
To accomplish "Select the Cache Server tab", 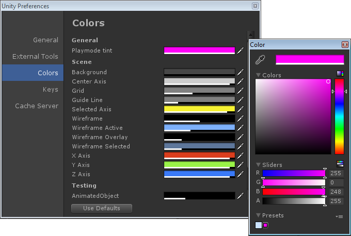I will 36,106.
